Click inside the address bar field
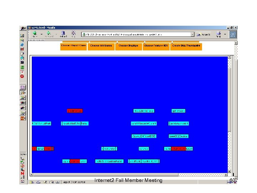The height and width of the screenshot is (193, 257). [x=138, y=34]
